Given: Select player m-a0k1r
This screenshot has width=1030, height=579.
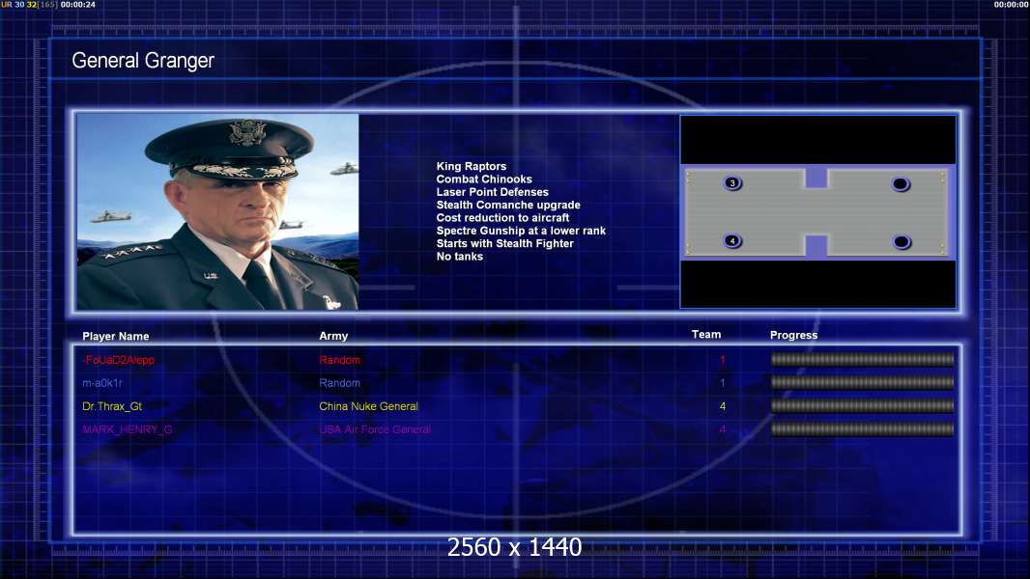Looking at the screenshot, I should tap(101, 383).
